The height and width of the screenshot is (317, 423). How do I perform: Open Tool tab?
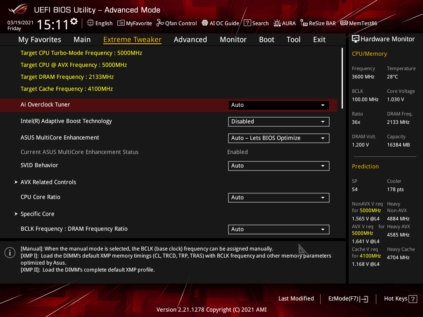point(294,40)
